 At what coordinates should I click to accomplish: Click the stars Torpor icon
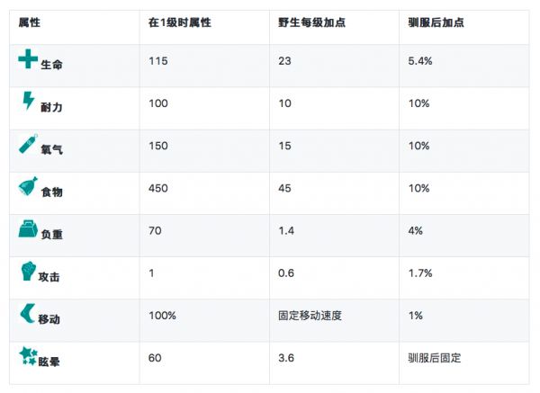28,356
